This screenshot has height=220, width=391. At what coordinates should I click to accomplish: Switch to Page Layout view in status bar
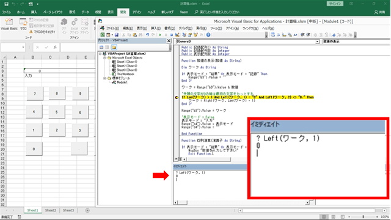pos(333,217)
